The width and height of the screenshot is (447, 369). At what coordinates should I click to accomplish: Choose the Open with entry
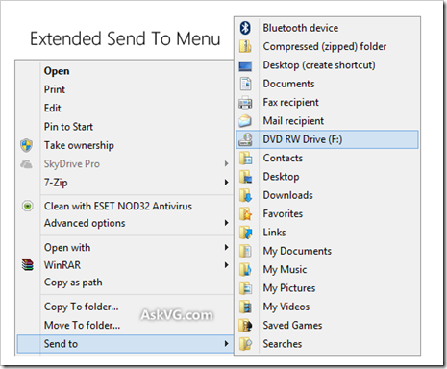(67, 248)
